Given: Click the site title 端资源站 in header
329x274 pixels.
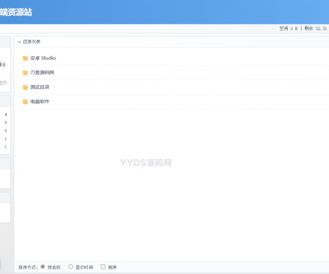Looking at the screenshot, I should [x=16, y=12].
